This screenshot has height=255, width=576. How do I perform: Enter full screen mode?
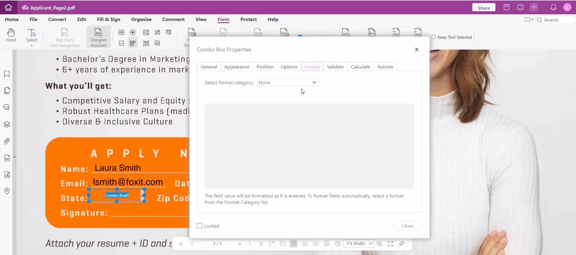(x=391, y=244)
